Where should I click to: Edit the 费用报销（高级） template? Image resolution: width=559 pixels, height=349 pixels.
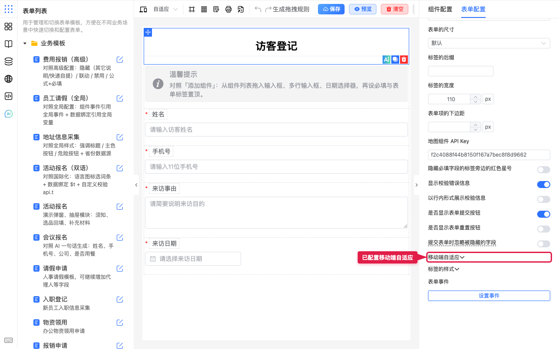120,60
